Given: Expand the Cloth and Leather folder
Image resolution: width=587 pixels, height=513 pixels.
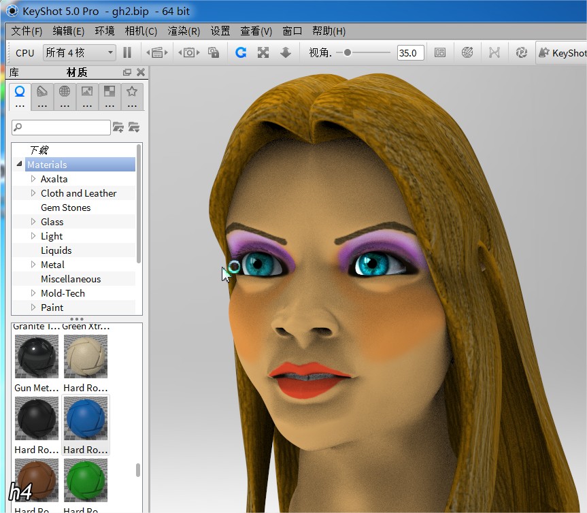Looking at the screenshot, I should (33, 193).
